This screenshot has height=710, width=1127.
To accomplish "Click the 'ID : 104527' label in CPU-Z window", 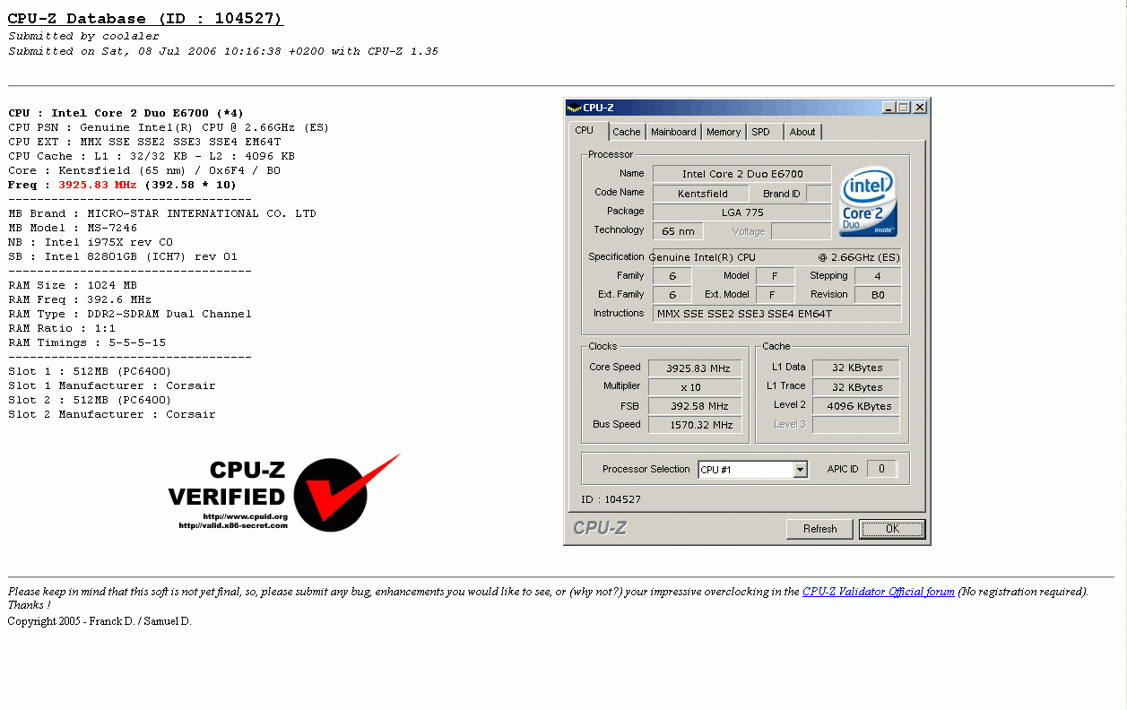I will click(611, 500).
